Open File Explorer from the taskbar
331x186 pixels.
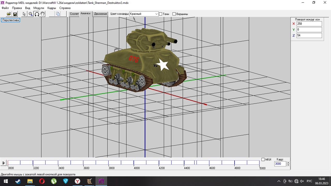coord(30,181)
